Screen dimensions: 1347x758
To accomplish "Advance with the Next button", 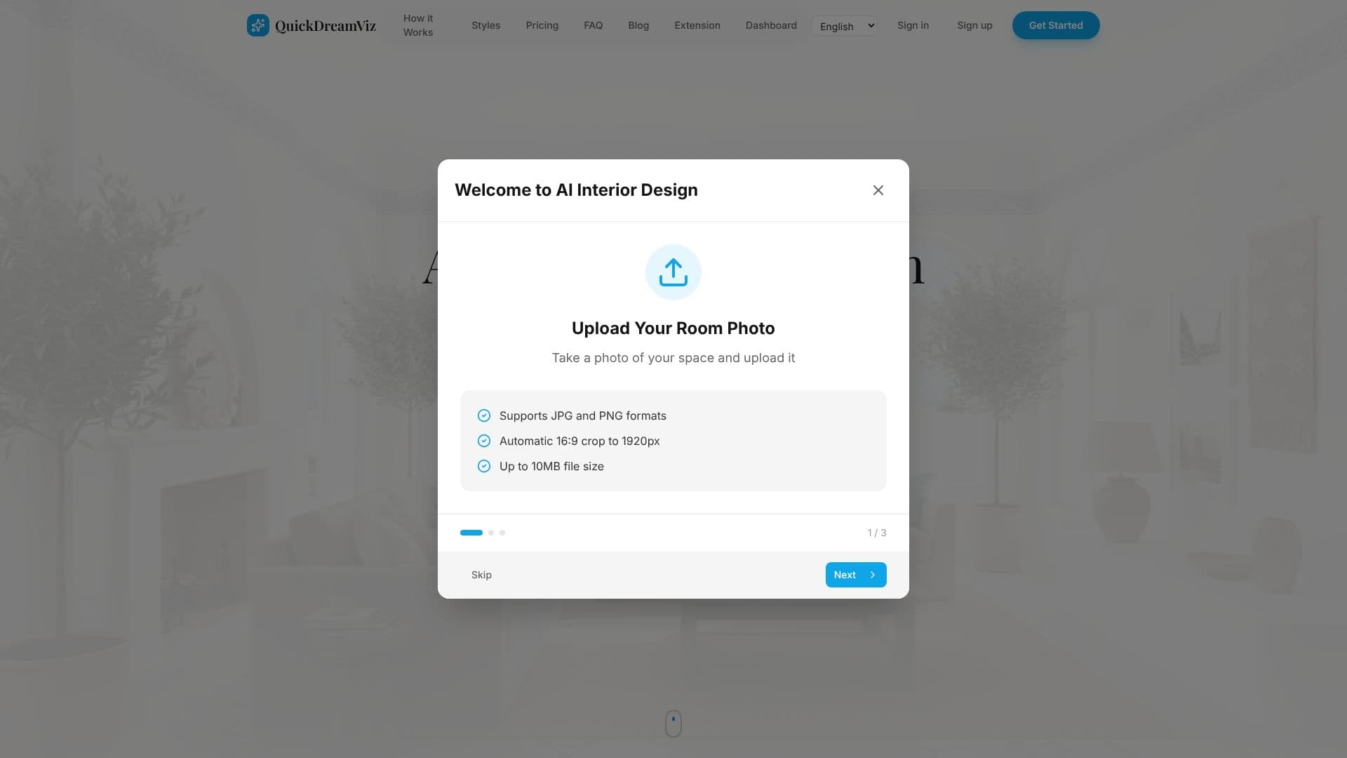I will 855,575.
